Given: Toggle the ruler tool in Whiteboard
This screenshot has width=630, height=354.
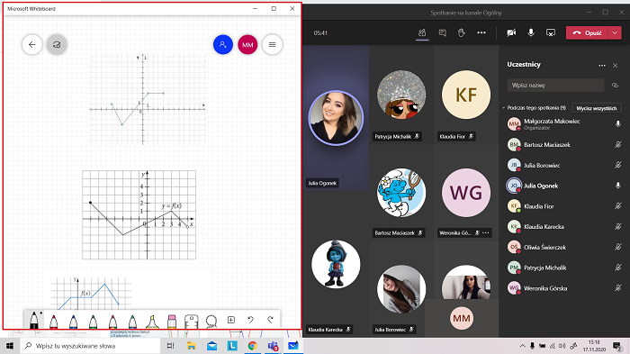Looking at the screenshot, I should (191, 322).
